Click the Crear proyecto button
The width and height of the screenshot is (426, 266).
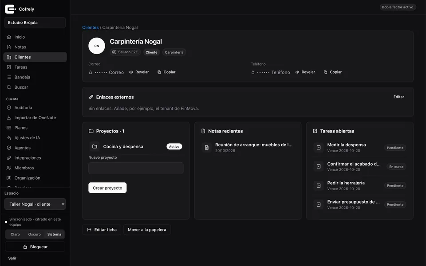tap(107, 188)
